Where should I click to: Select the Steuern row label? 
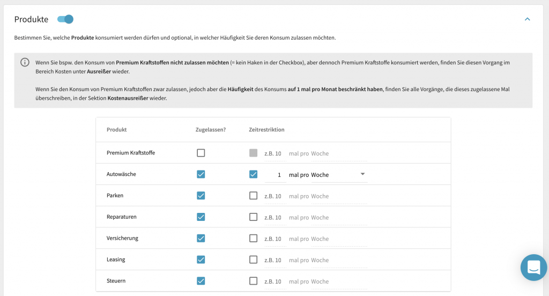click(116, 281)
